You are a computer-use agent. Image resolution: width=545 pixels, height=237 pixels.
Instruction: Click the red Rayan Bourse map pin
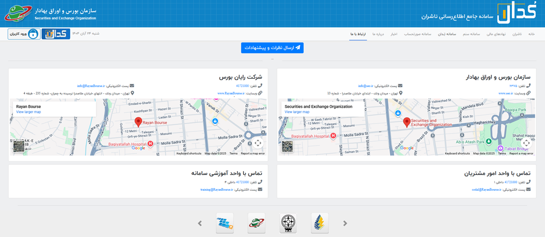[138, 121]
